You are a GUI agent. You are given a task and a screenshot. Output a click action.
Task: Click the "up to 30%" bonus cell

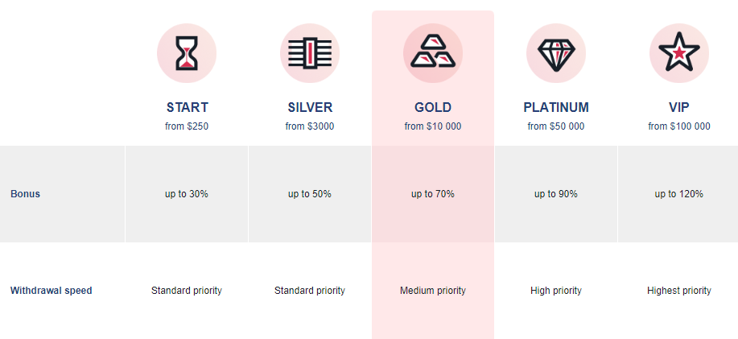pyautogui.click(x=187, y=194)
